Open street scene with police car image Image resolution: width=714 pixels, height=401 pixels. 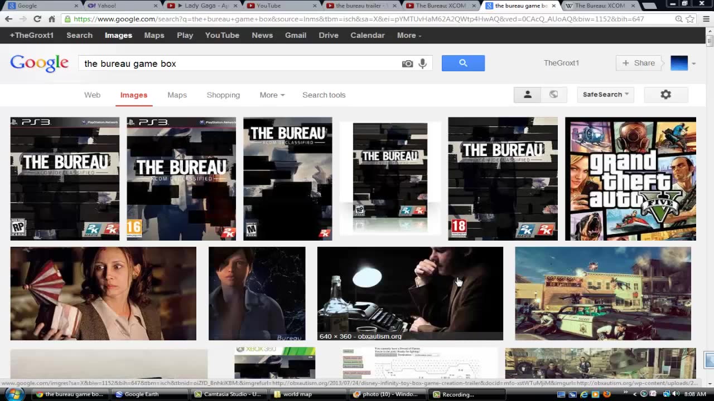click(x=603, y=294)
